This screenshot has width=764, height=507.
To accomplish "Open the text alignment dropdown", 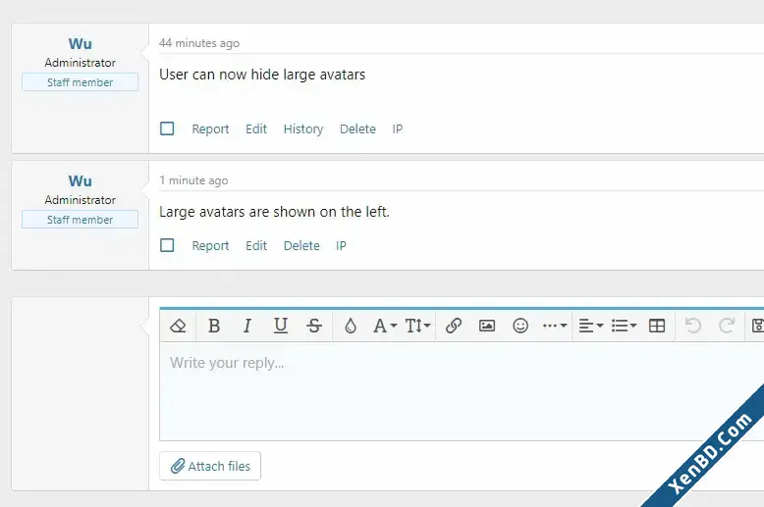I will [590, 326].
